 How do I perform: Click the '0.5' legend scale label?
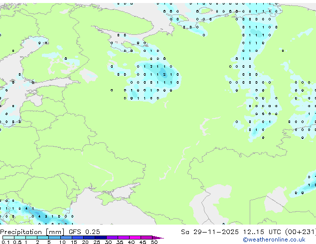[17, 242]
